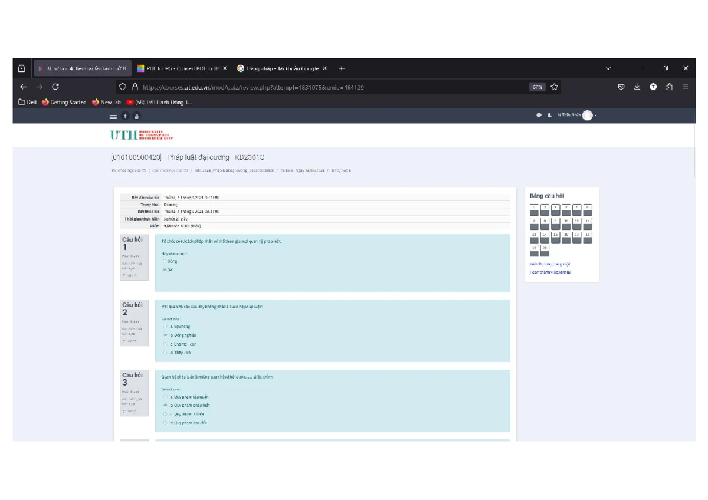Open the site hamburger menu in header
This screenshot has width=708, height=500.
pos(113,116)
